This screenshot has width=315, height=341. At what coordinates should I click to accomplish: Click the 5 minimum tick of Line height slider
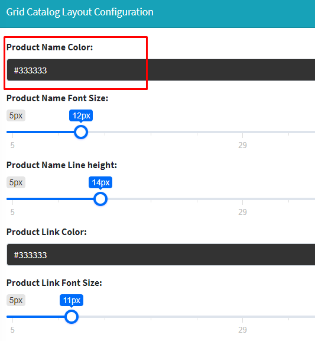[12, 212]
